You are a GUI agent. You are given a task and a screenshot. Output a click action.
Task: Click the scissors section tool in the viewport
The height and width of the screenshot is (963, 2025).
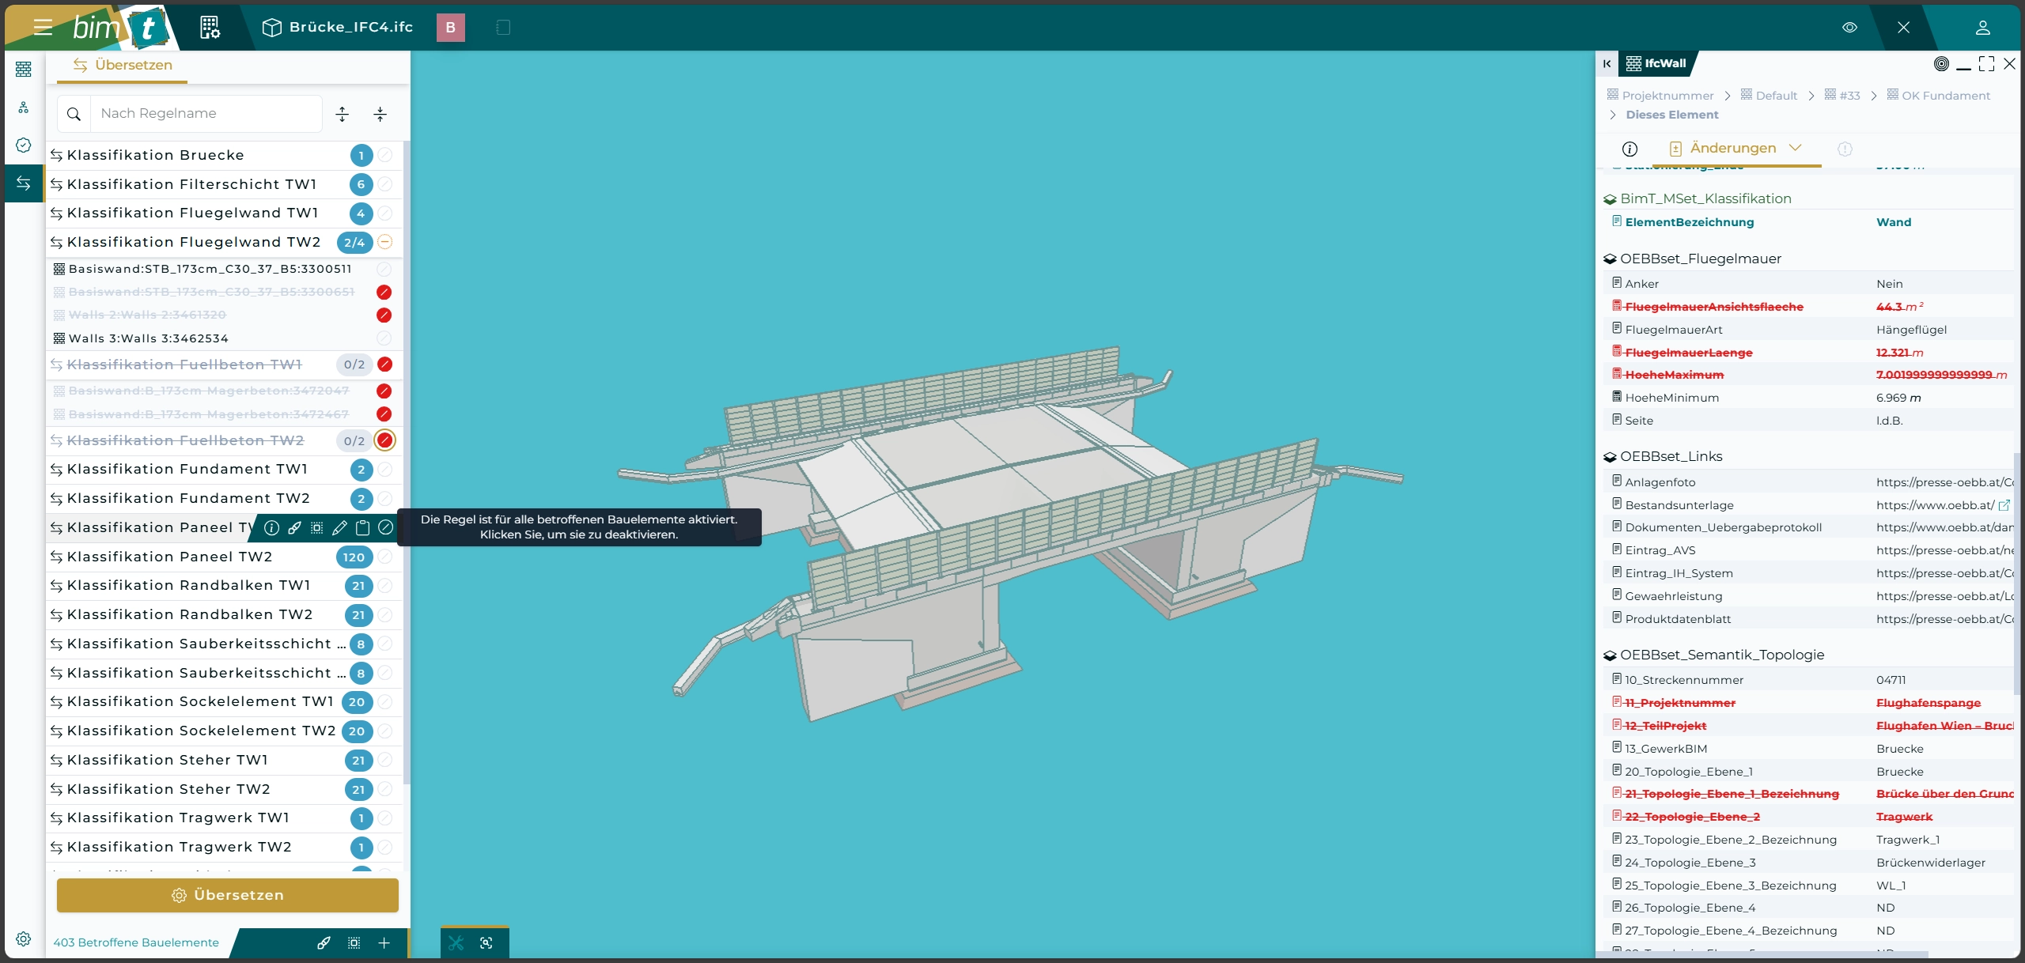click(456, 942)
